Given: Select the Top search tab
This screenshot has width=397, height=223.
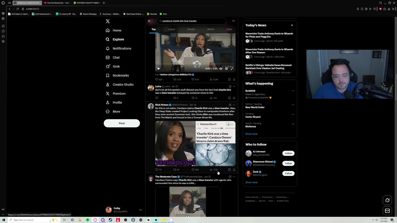Looking at the screenshot, I should (154, 29).
